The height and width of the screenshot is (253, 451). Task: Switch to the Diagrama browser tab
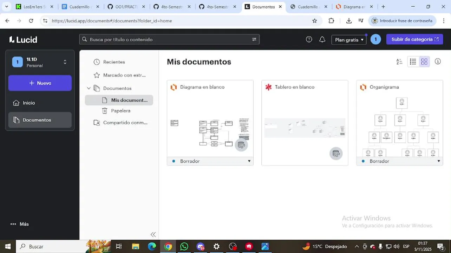point(354,7)
